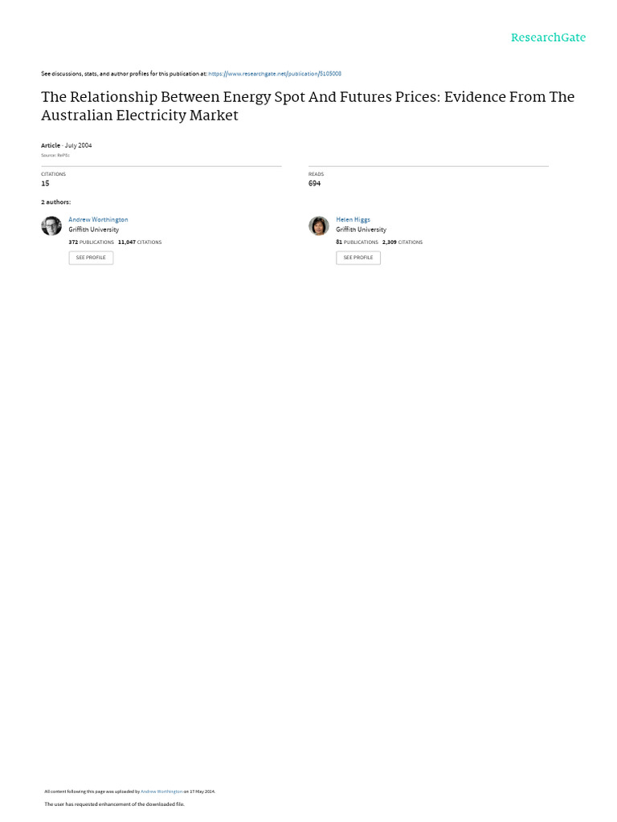
Task: Click the Source: RePEc text
Action: (55, 155)
